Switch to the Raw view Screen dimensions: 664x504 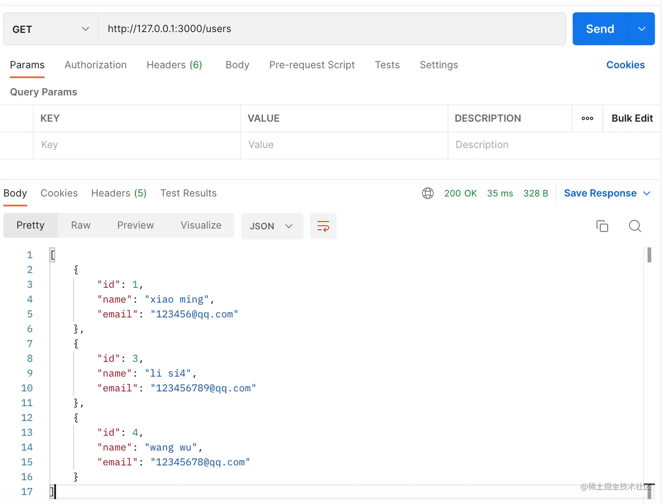[x=81, y=225]
